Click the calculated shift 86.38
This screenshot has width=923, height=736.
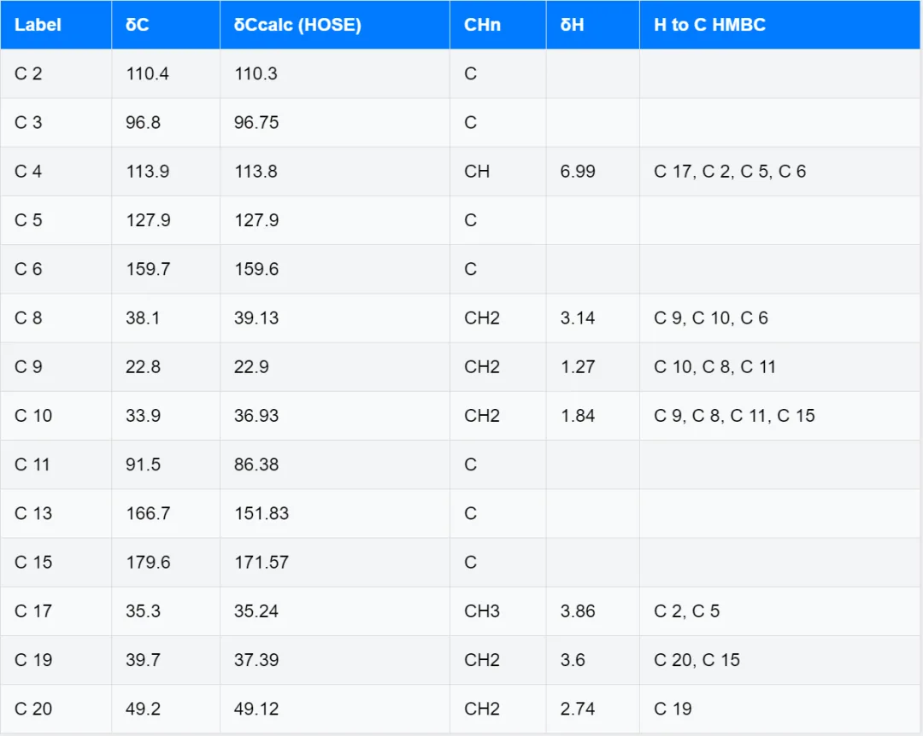tap(256, 464)
